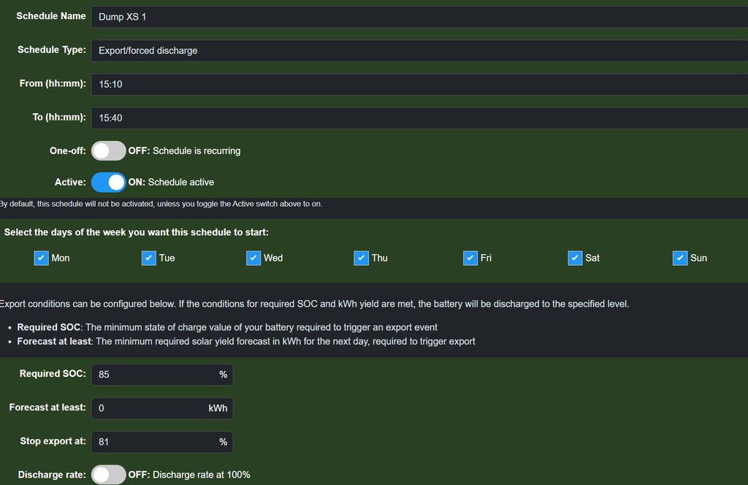Enable the Discharge rate toggle
This screenshot has width=748, height=485.
coord(108,475)
